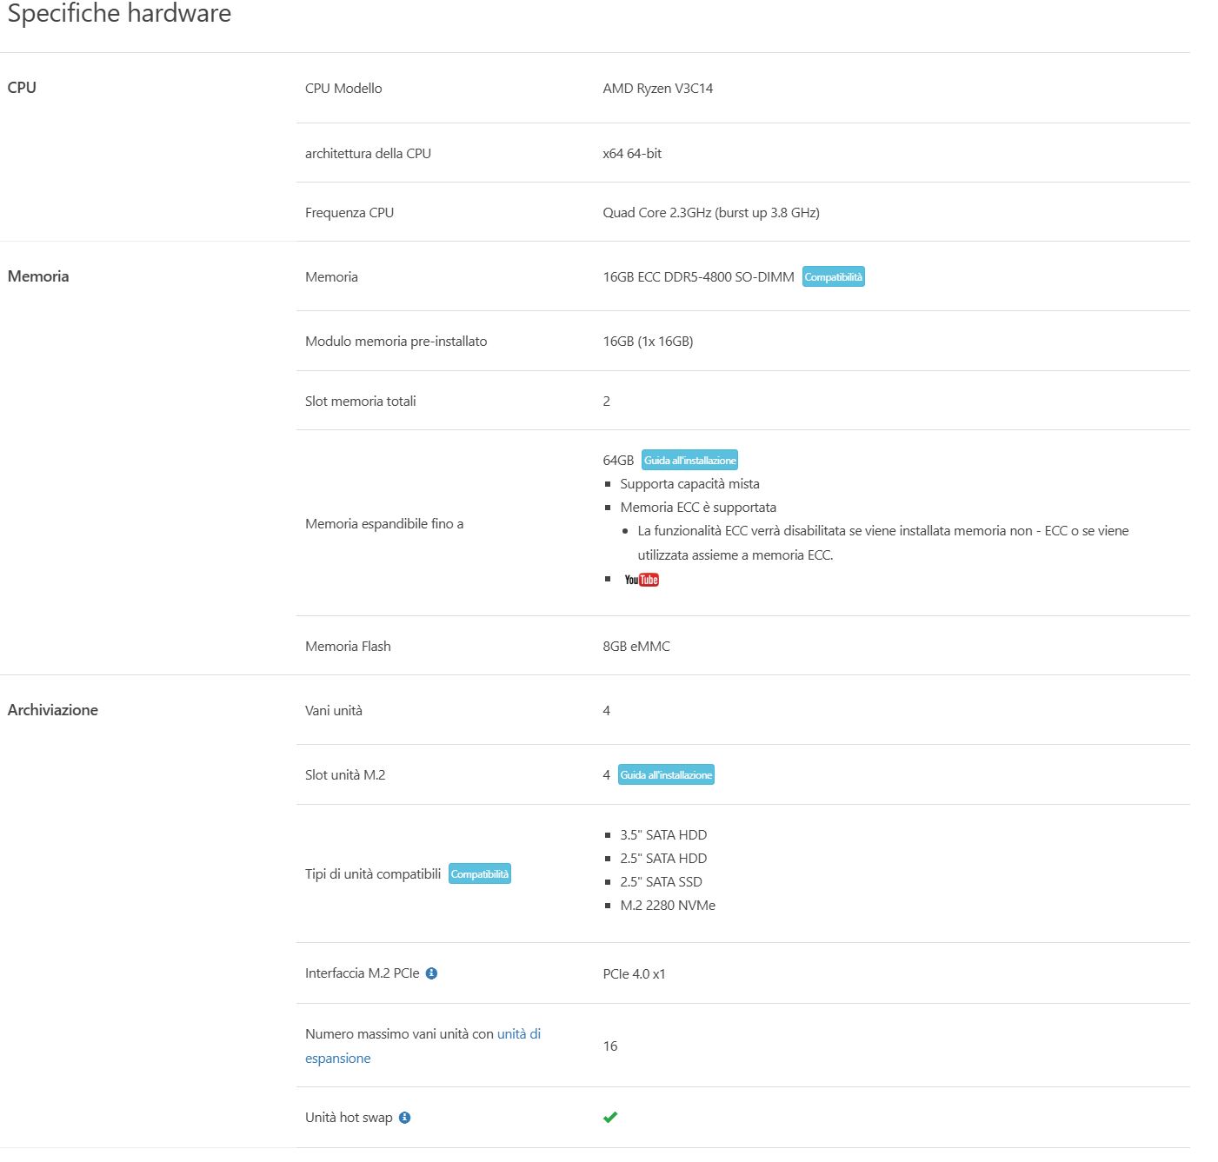Select the CPU section heading
This screenshot has width=1218, height=1162.
[x=22, y=88]
